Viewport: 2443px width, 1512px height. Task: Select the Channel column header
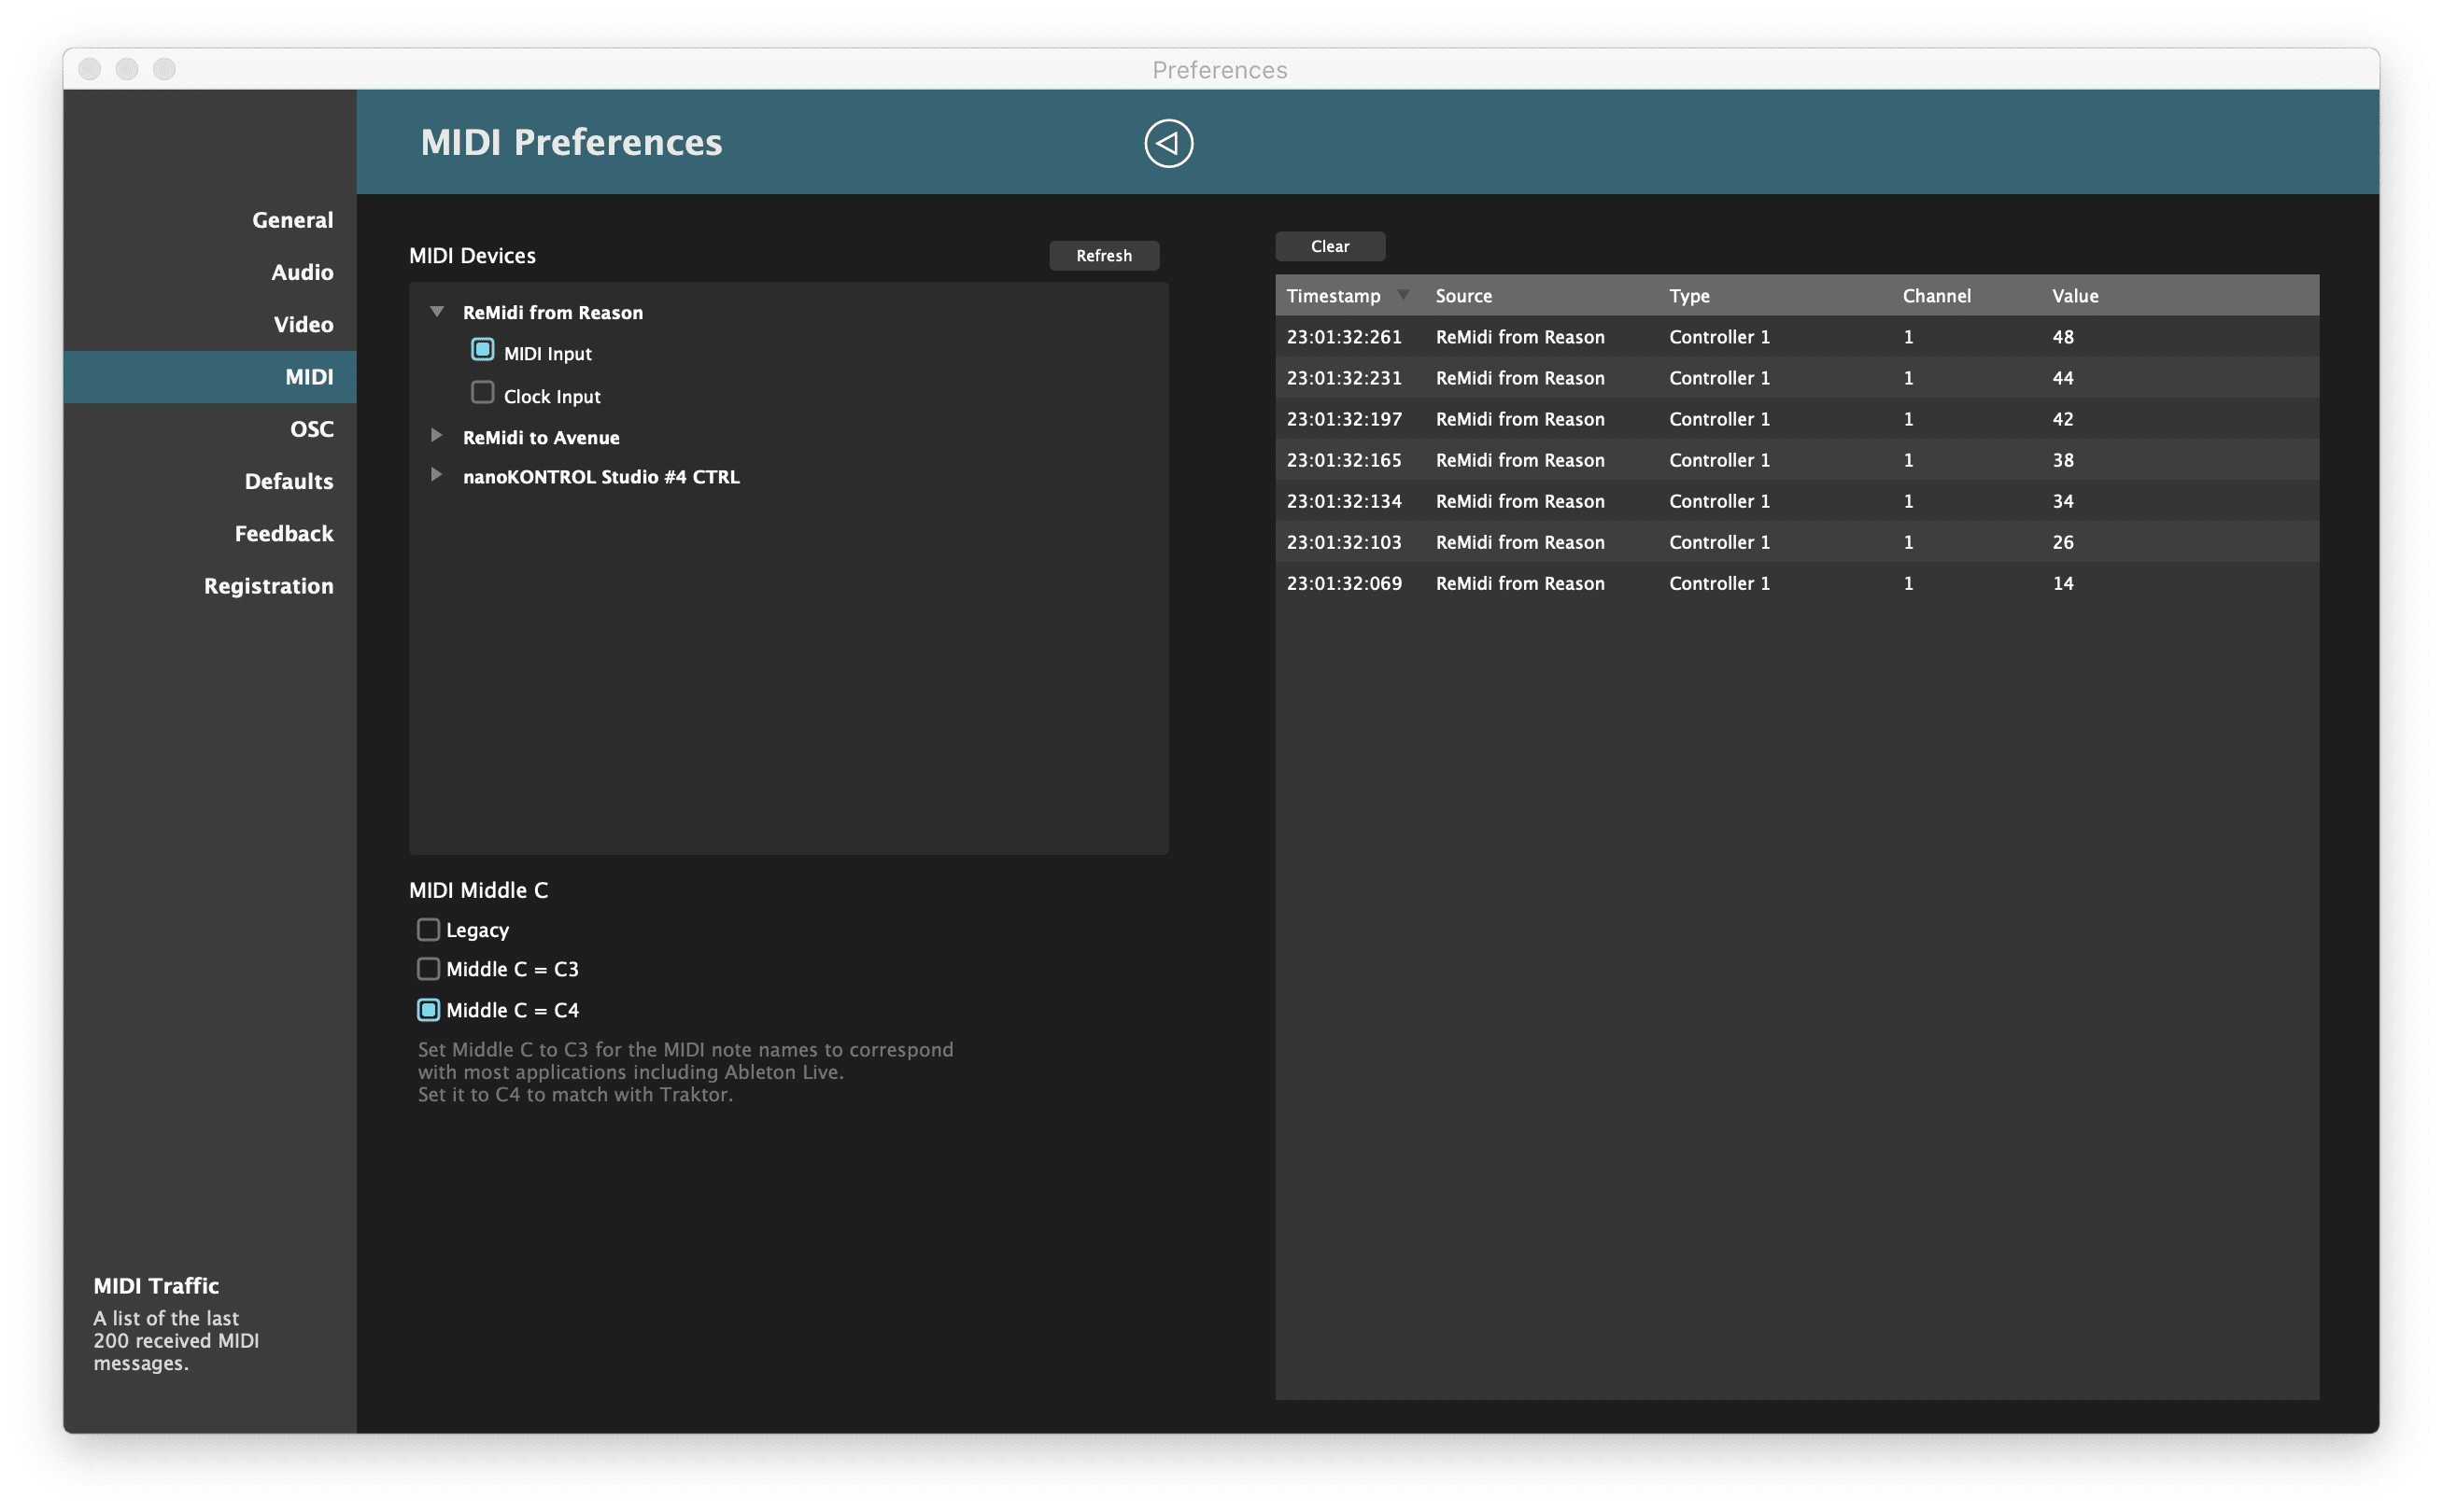point(1935,293)
